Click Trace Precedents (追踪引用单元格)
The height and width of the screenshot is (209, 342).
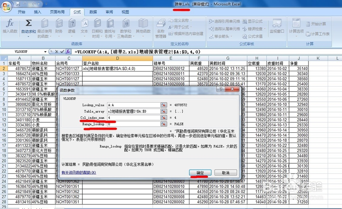pos(224,21)
